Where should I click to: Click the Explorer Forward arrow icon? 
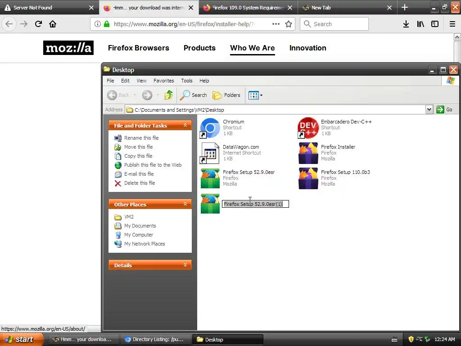(147, 95)
